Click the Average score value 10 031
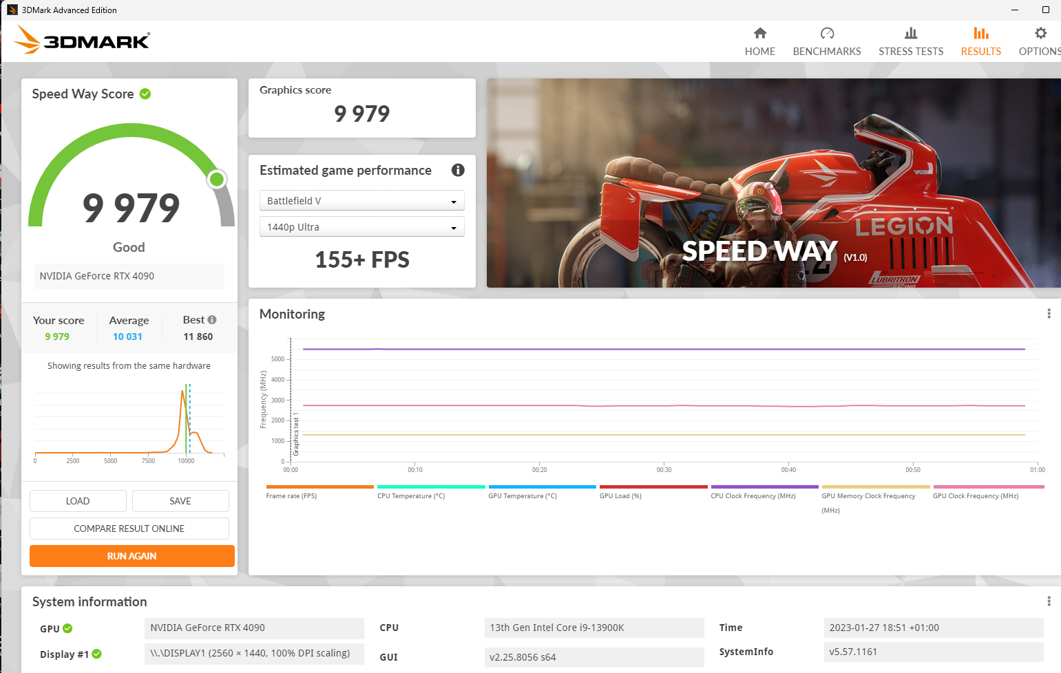Screen dimensions: 1061x673 [x=127, y=336]
